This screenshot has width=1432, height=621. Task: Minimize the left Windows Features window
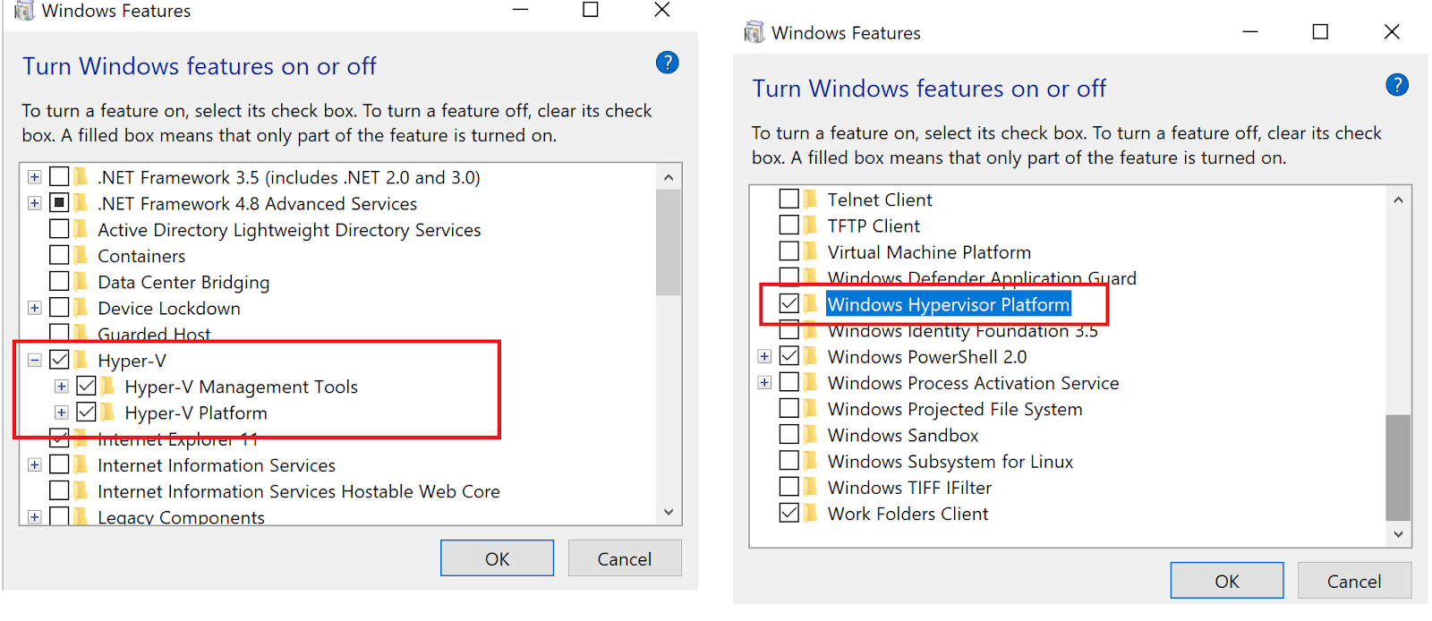[520, 9]
